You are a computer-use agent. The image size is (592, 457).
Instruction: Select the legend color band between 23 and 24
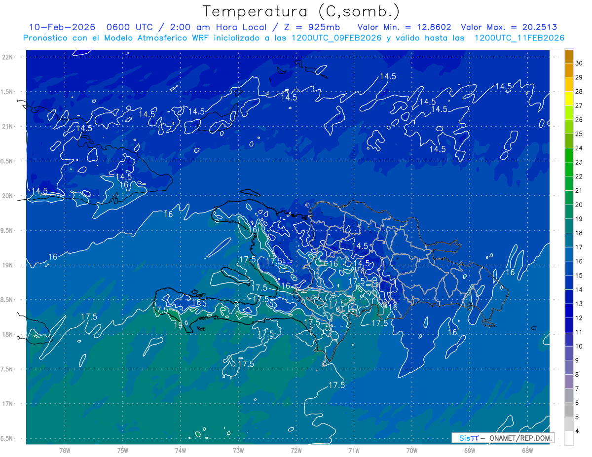[569, 155]
